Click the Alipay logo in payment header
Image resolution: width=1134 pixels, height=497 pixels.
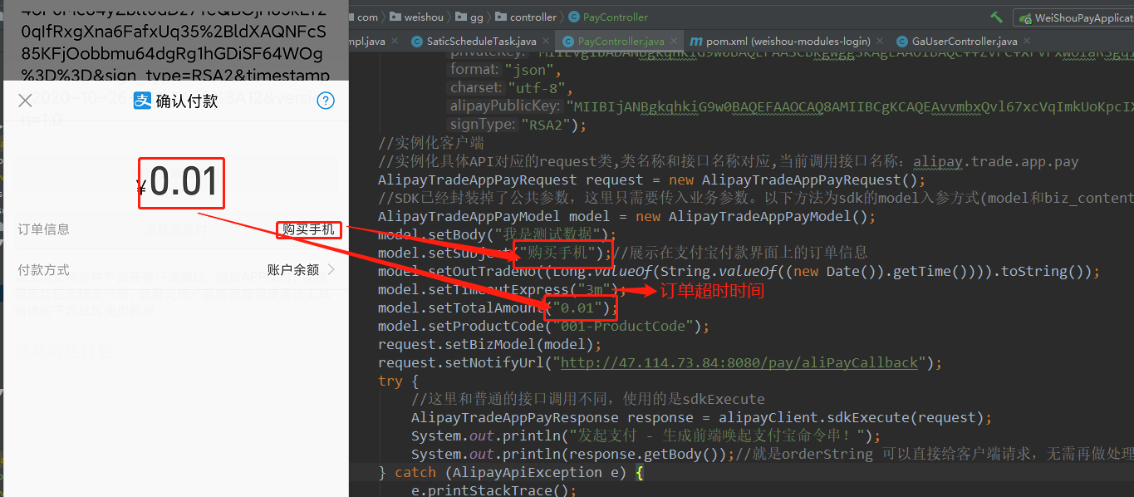click(x=143, y=101)
